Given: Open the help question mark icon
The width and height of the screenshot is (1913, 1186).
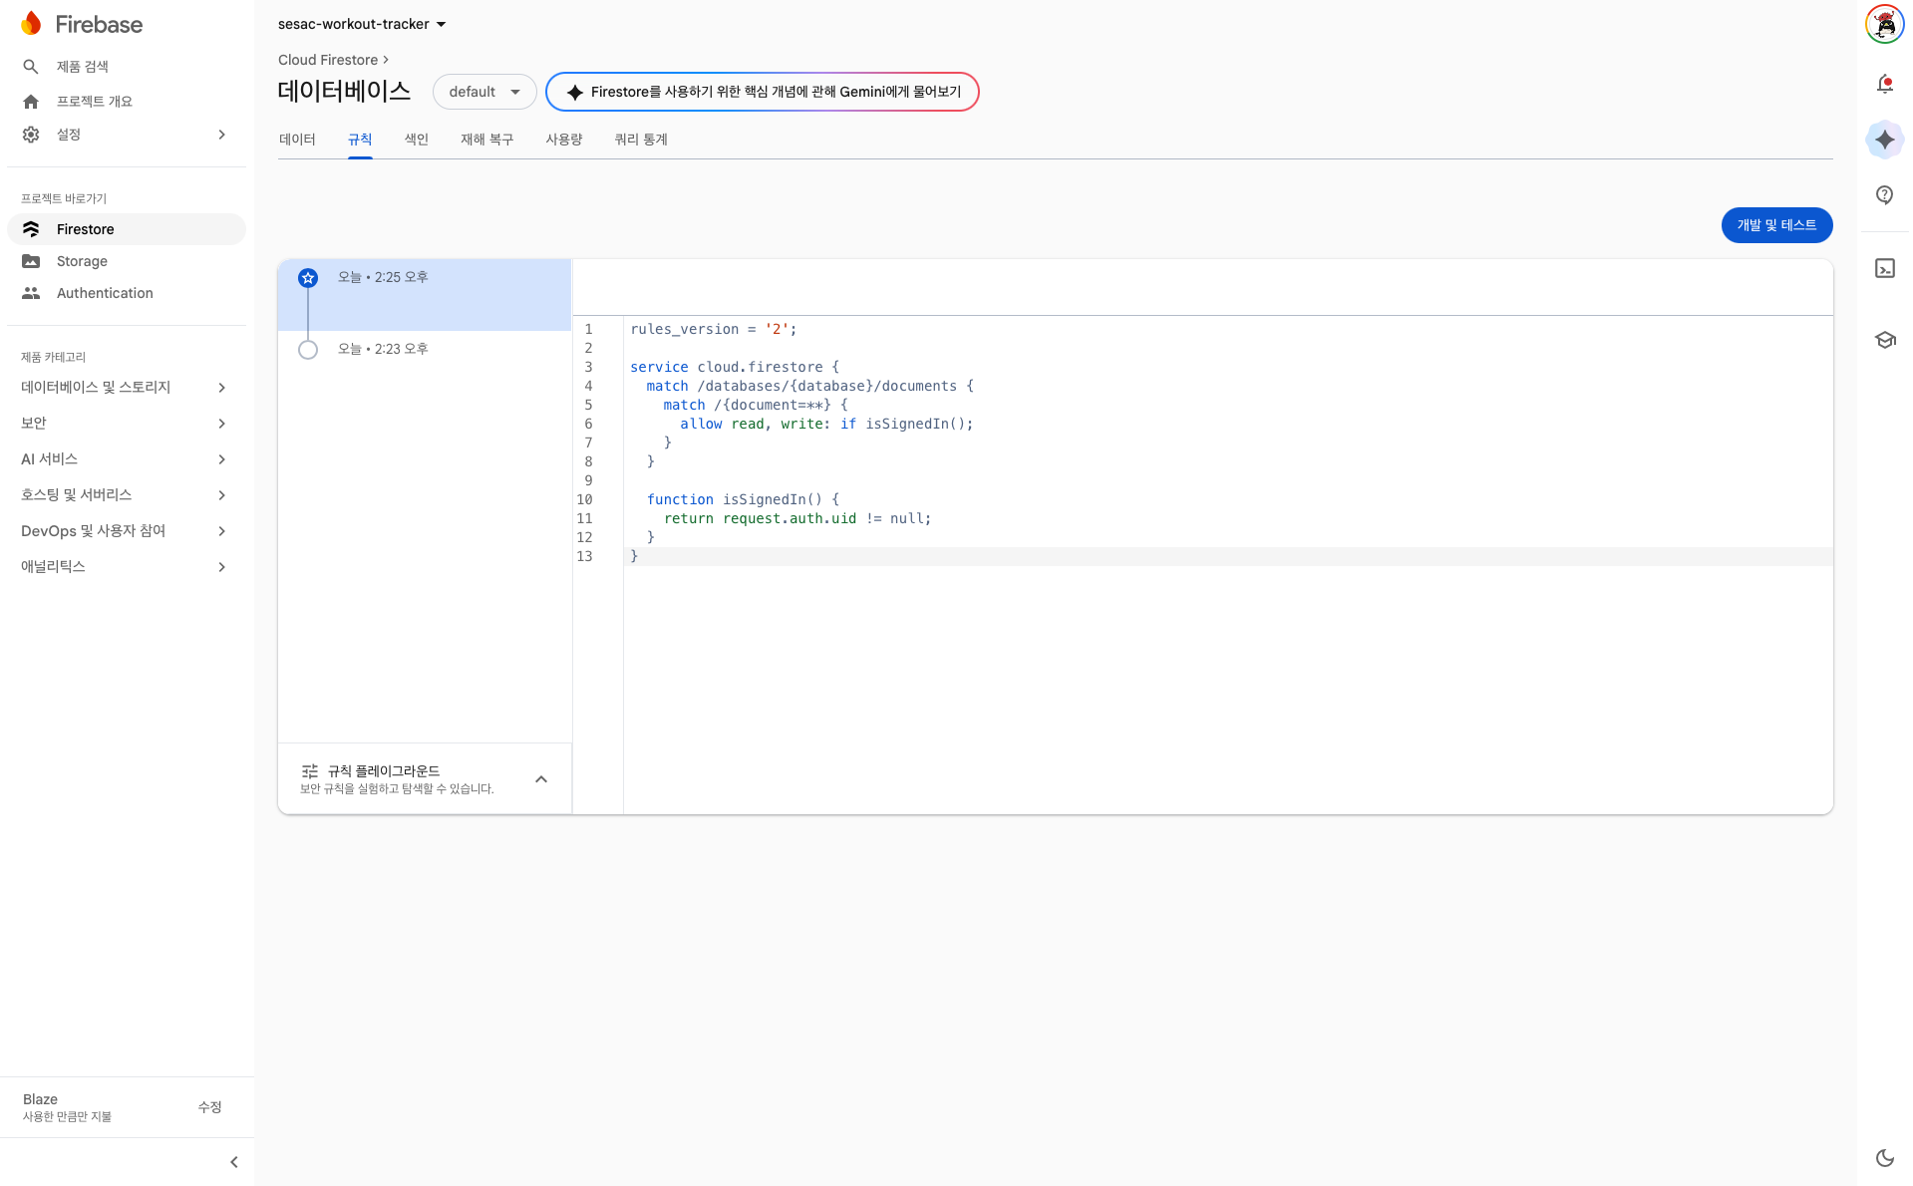Looking at the screenshot, I should 1884,195.
